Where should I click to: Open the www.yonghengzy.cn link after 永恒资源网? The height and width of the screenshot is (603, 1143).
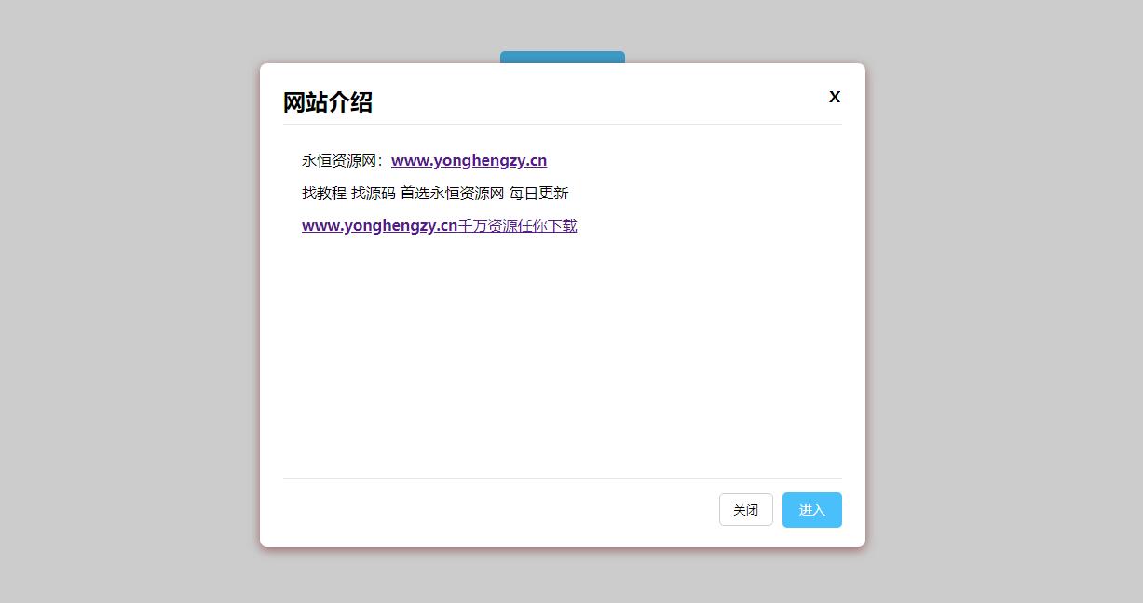(469, 160)
